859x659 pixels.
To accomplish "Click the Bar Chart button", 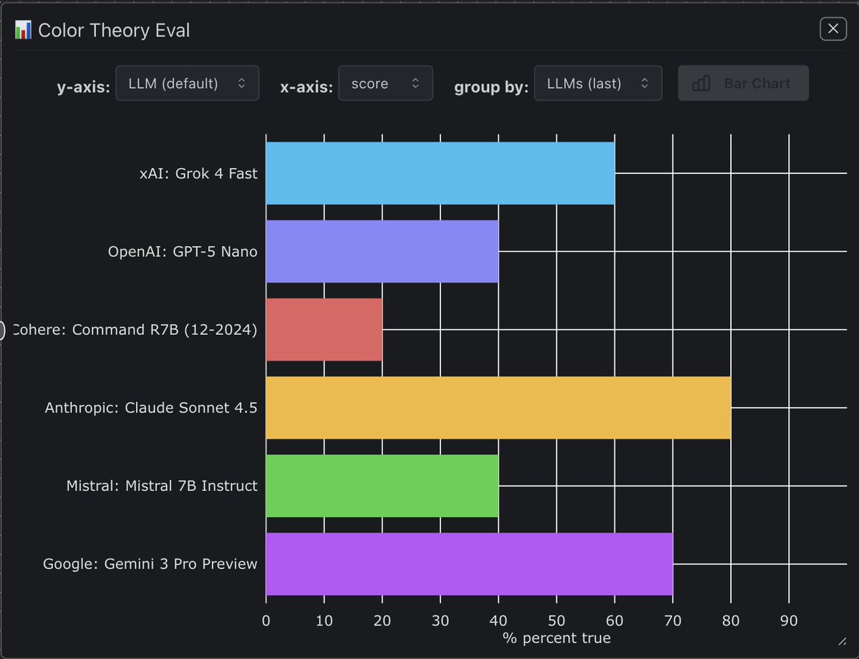I will (743, 83).
